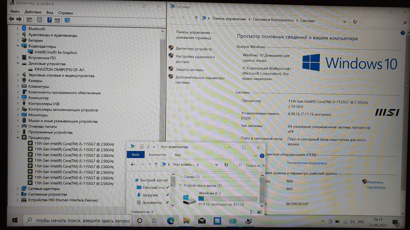The height and width of the screenshot is (230, 410).
Task: Click taskbar search box
Action: (x=77, y=221)
